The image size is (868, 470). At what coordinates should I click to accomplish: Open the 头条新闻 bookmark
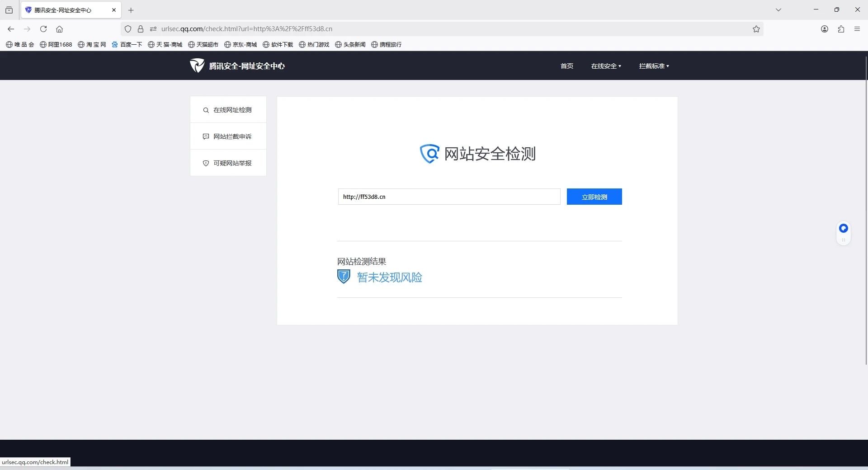tap(350, 44)
